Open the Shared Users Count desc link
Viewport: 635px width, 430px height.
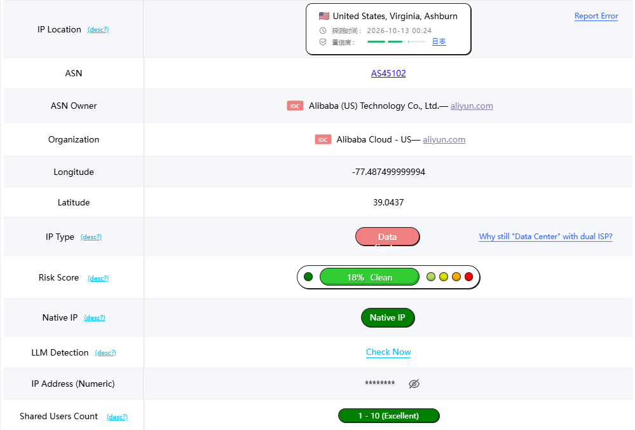(x=117, y=417)
